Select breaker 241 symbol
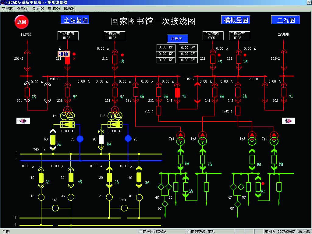The width and height of the screenshot is (312, 234). pos(214,92)
